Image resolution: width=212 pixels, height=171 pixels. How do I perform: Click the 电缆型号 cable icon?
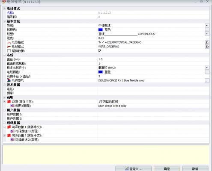(9, 80)
